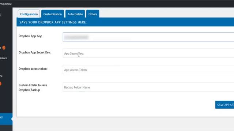Click the 'Dropbox App Secret Key:' label
The height and width of the screenshot is (131, 234).
pyautogui.click(x=35, y=52)
